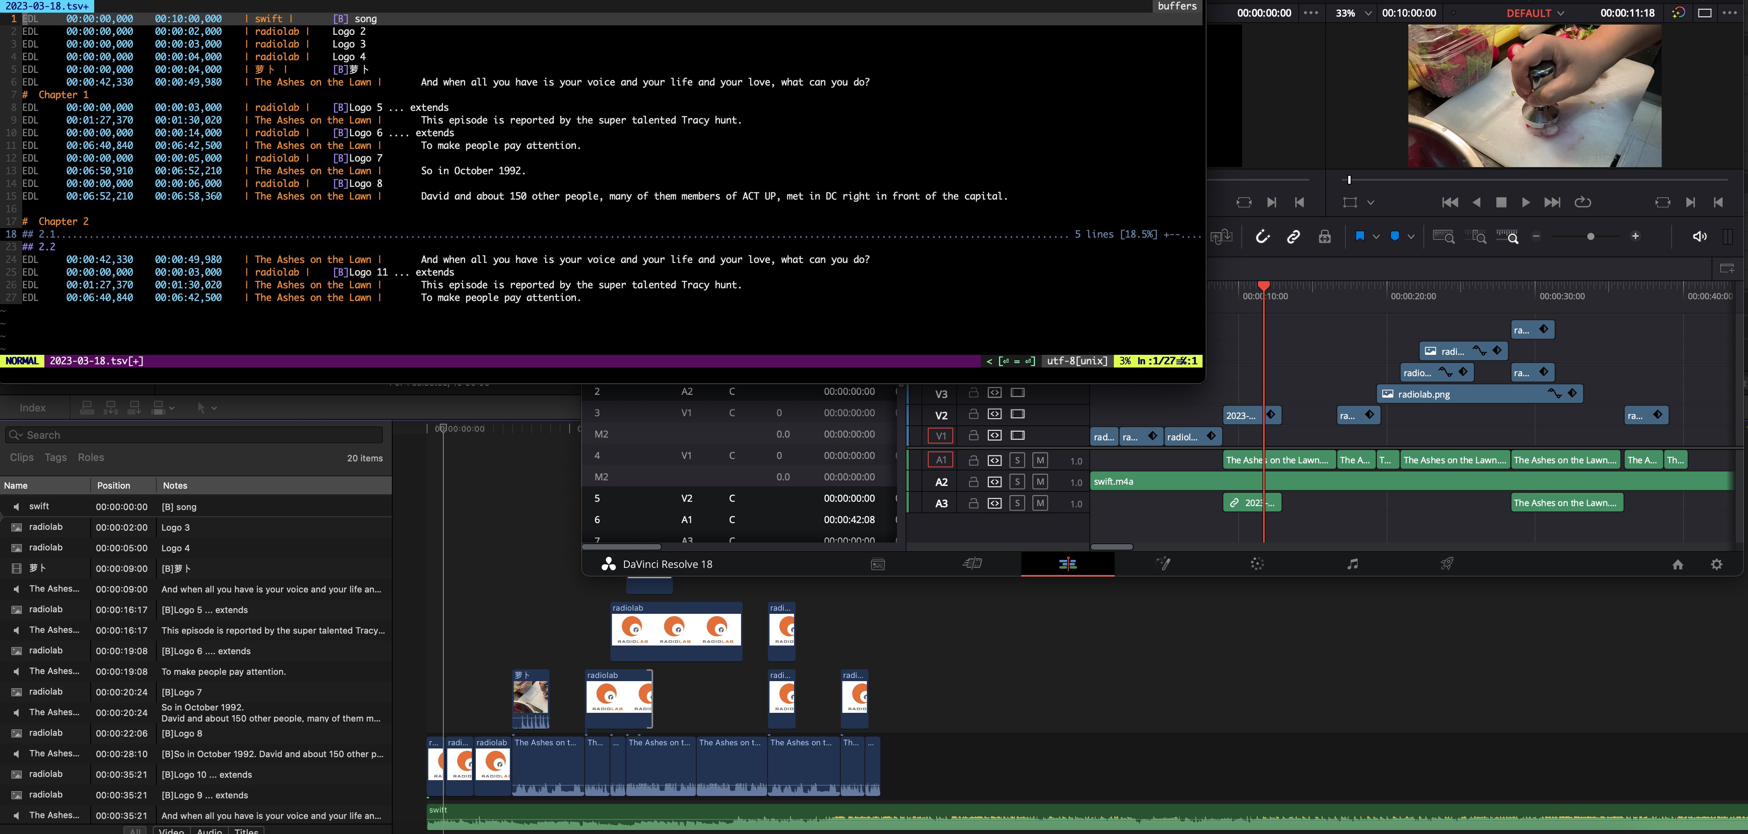Switch to the Tags tab

[x=56, y=458]
